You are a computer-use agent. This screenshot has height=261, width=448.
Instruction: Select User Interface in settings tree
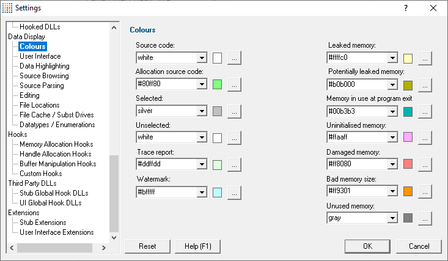coord(40,56)
